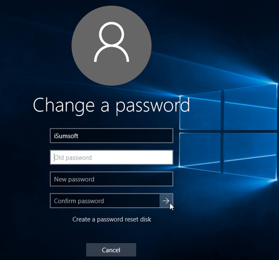Click the Windows logo lower-left pane
The image size is (279, 260).
point(200,152)
